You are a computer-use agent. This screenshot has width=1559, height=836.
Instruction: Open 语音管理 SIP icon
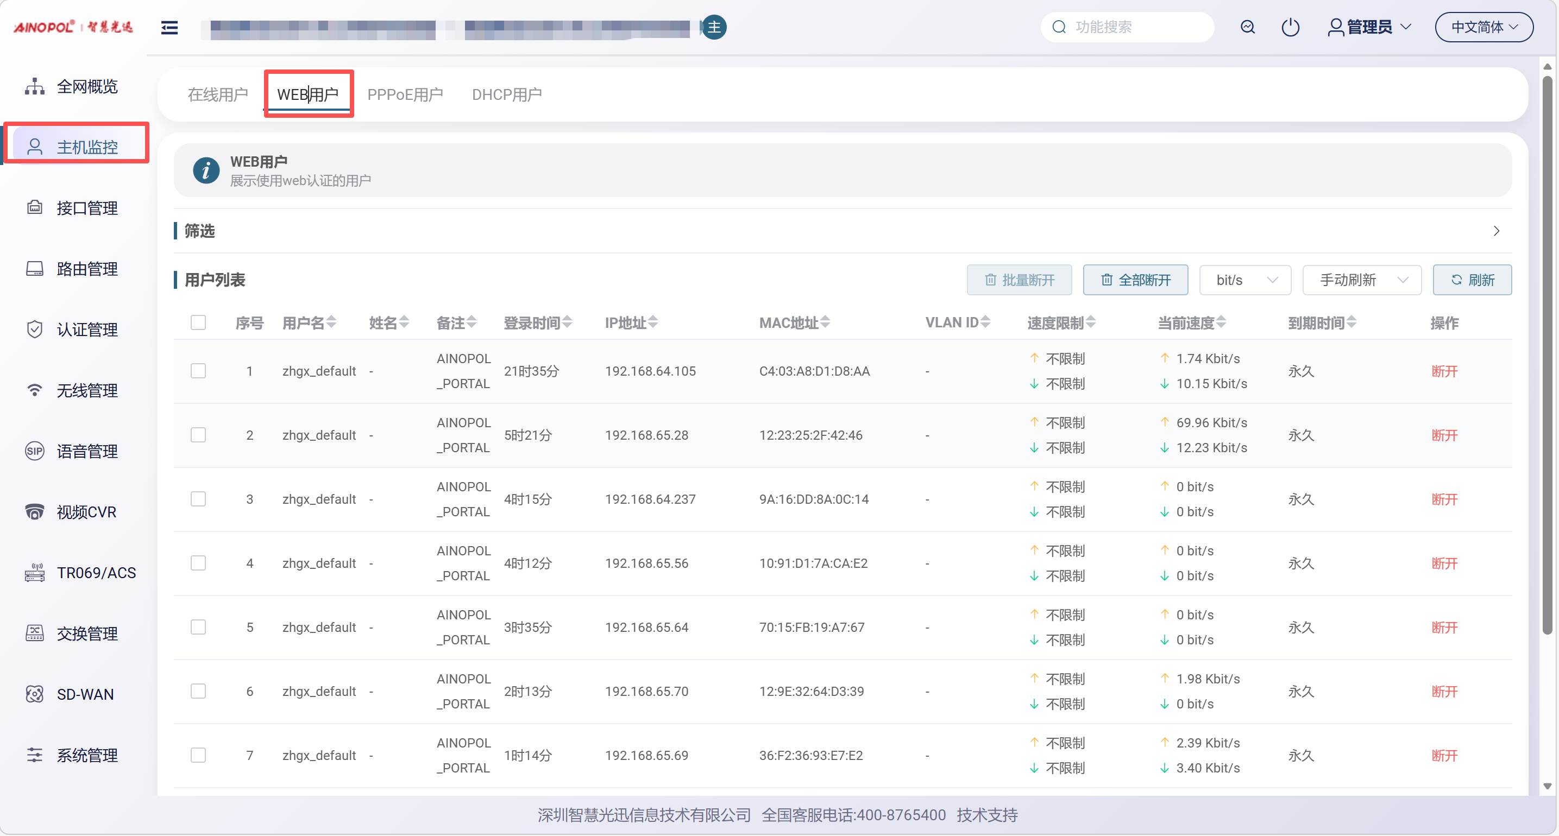(35, 451)
